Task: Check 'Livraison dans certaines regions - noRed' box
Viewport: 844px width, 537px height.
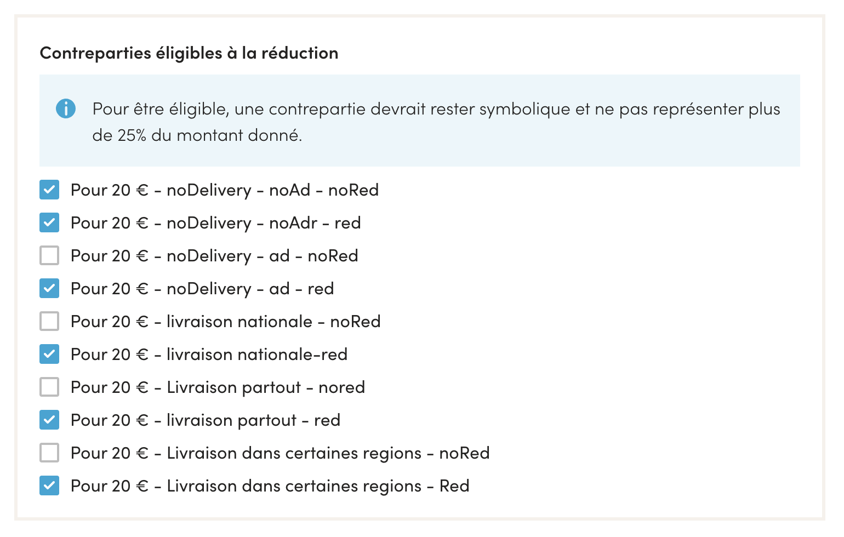Action: 49,453
